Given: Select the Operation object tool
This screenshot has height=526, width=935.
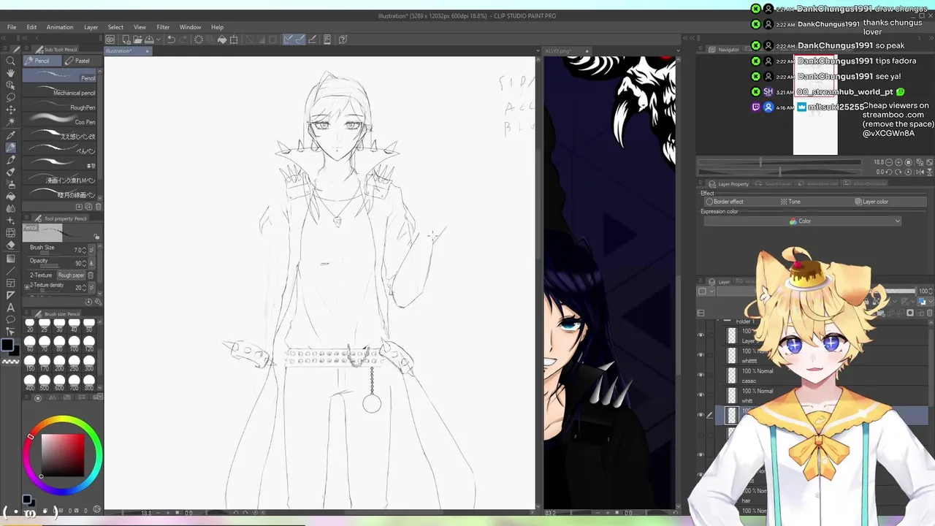Looking at the screenshot, I should (10, 85).
